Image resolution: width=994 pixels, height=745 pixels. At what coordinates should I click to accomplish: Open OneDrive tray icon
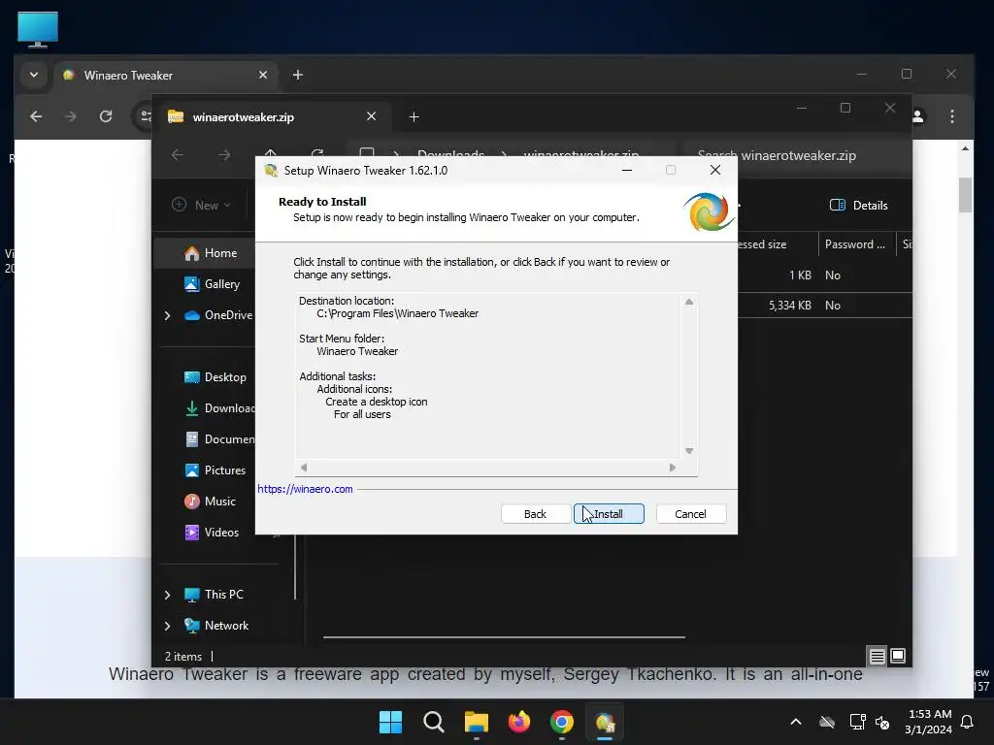click(827, 722)
